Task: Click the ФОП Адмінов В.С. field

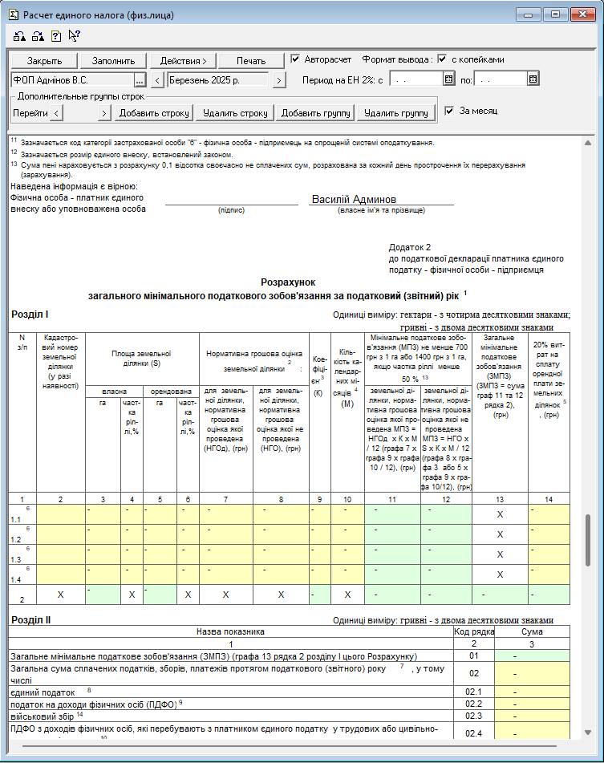Action: [x=72, y=80]
